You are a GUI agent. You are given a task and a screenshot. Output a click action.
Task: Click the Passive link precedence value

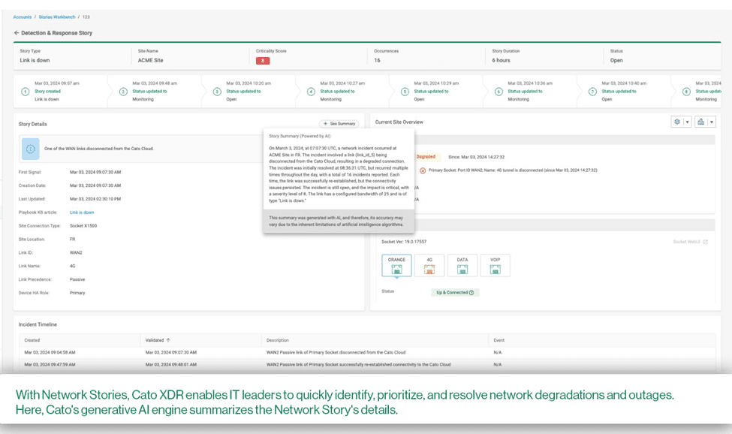(77, 279)
